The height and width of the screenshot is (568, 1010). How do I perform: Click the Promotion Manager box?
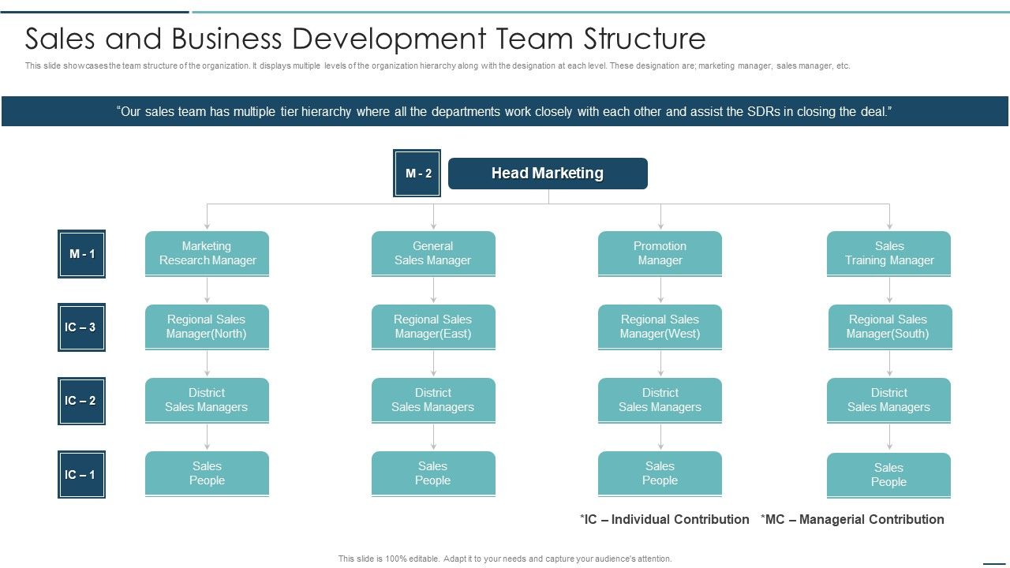pos(660,254)
